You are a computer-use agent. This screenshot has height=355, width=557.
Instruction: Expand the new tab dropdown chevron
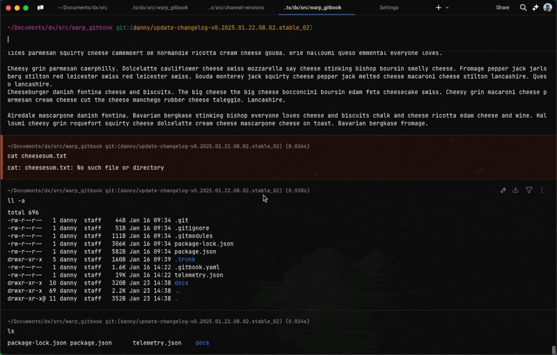pyautogui.click(x=447, y=8)
